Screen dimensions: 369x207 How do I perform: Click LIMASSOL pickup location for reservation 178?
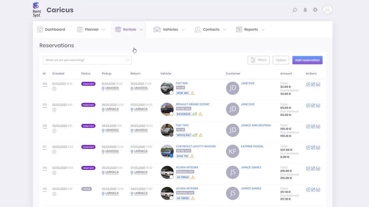coord(112,130)
